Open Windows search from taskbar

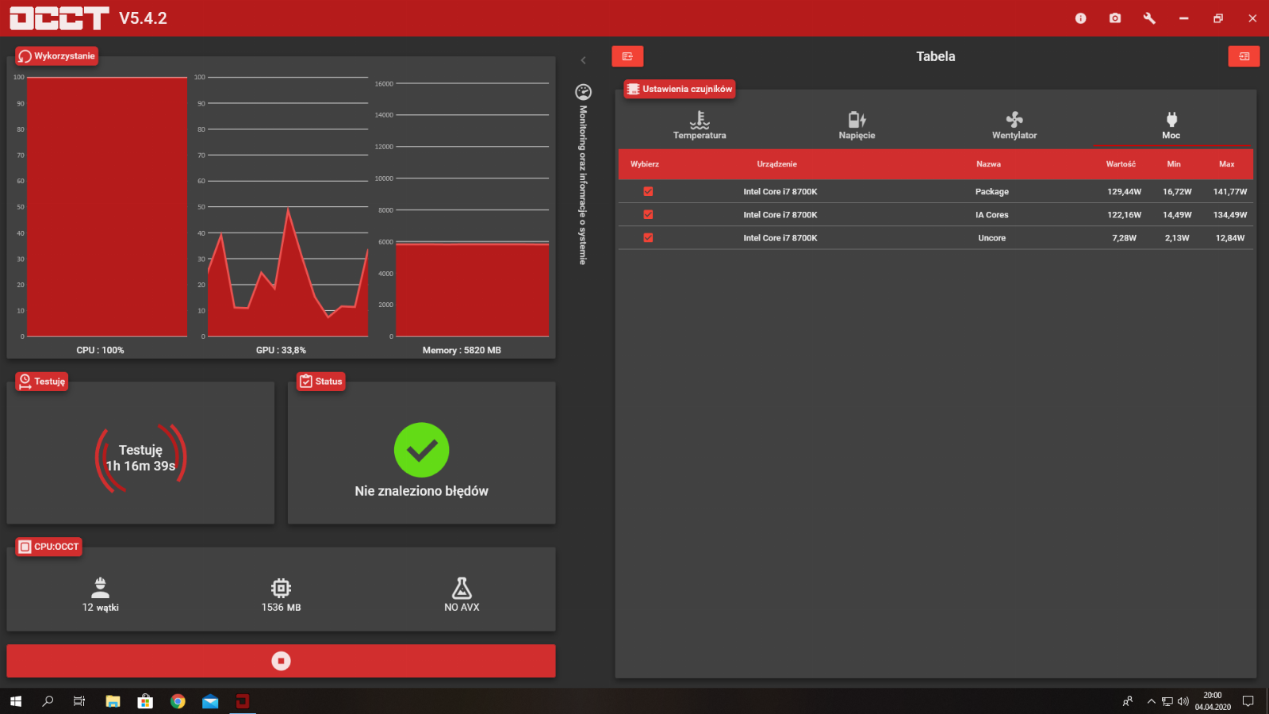tap(48, 701)
